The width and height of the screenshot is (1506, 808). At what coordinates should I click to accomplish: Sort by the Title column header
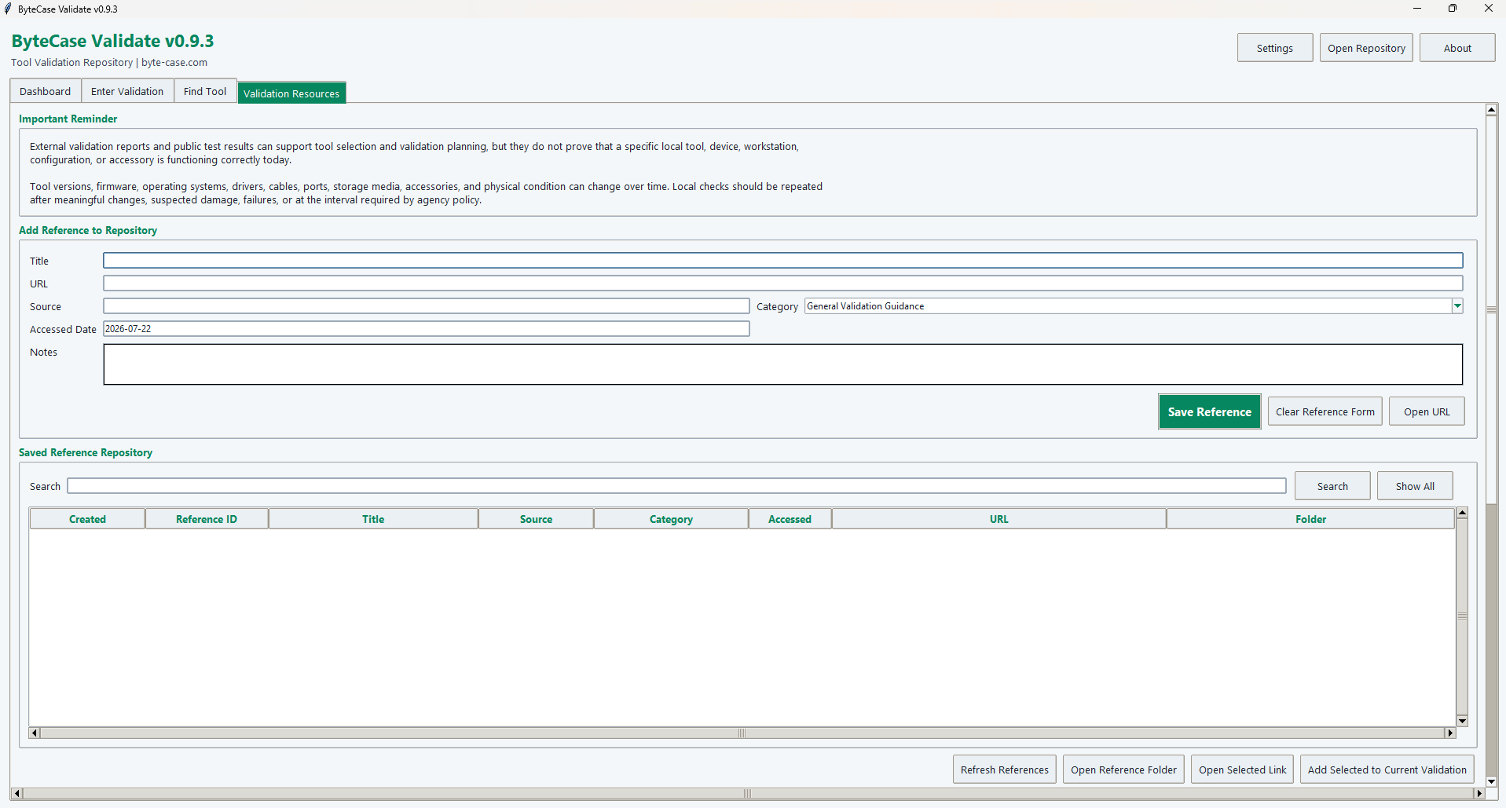coord(373,519)
